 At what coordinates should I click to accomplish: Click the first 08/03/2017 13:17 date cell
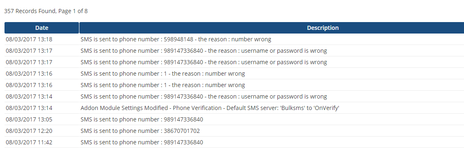click(x=29, y=51)
